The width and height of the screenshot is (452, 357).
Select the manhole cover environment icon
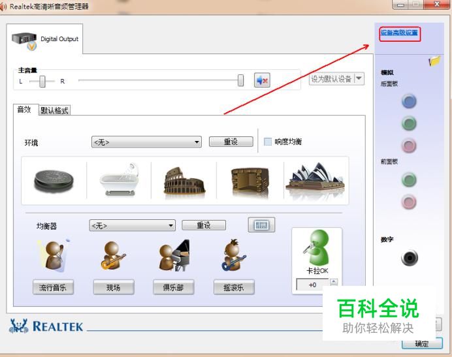coord(54,181)
